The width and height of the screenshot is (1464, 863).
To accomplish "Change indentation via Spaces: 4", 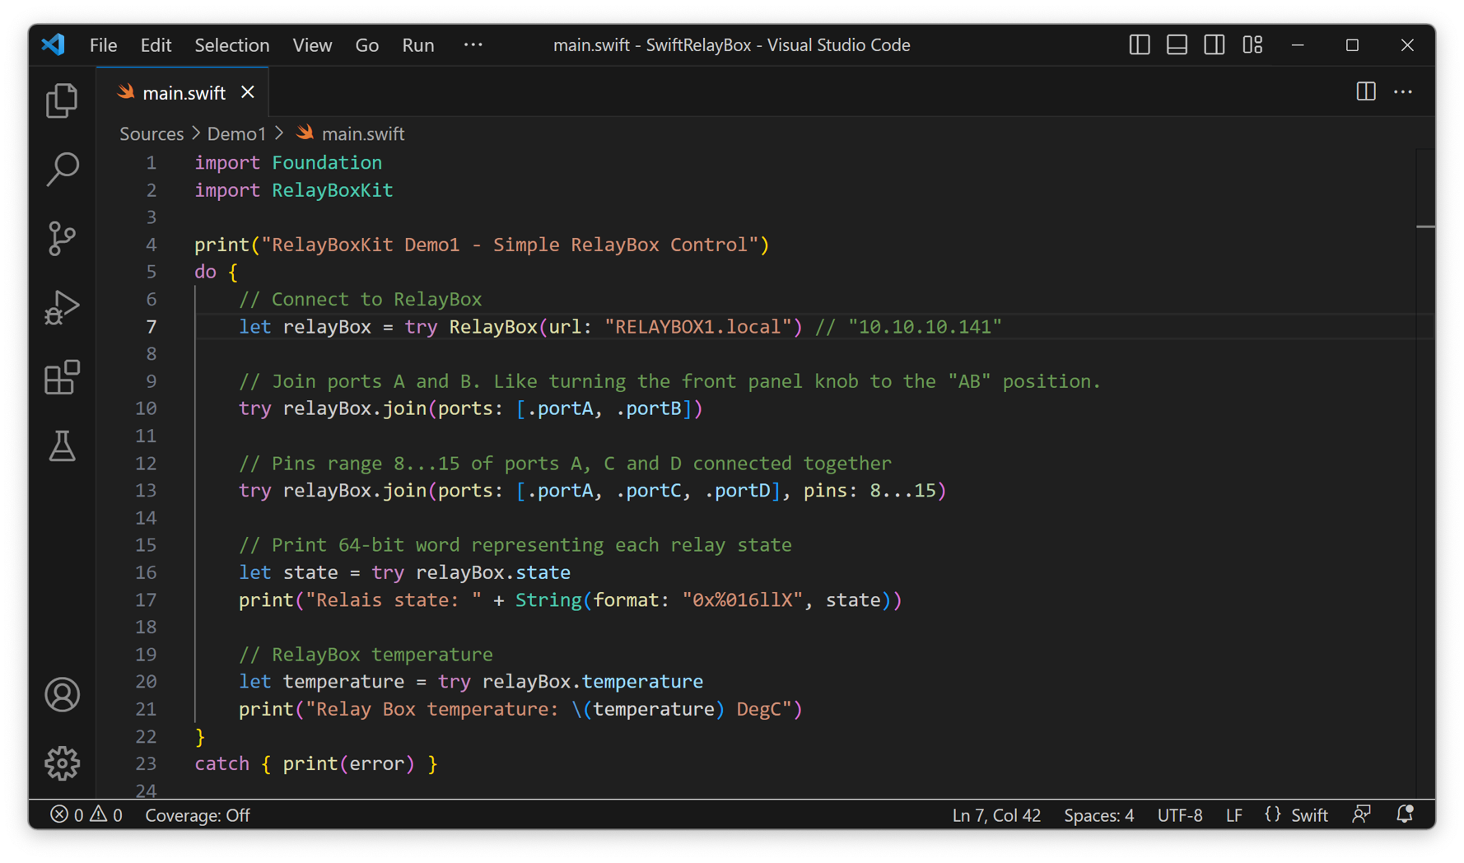I will point(1098,814).
